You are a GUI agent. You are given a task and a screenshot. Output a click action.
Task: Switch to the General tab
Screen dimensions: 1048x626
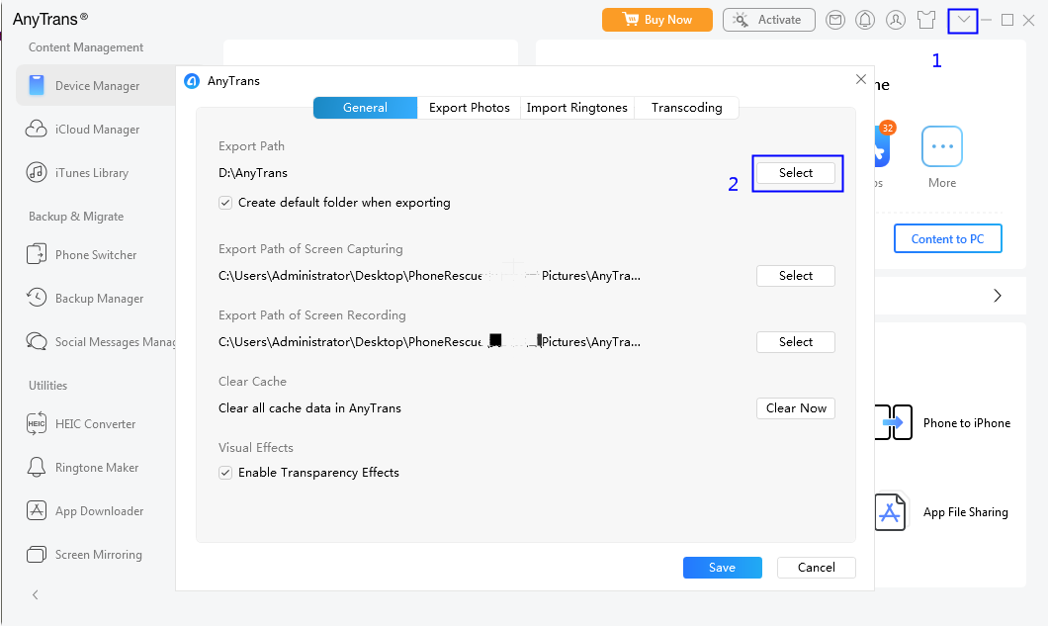coord(365,108)
